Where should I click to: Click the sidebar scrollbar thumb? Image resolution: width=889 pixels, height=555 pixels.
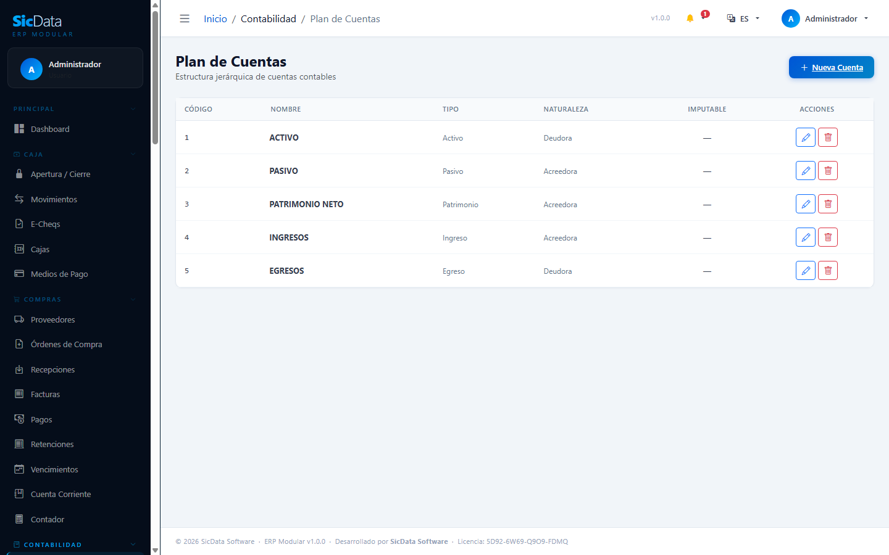tap(155, 77)
